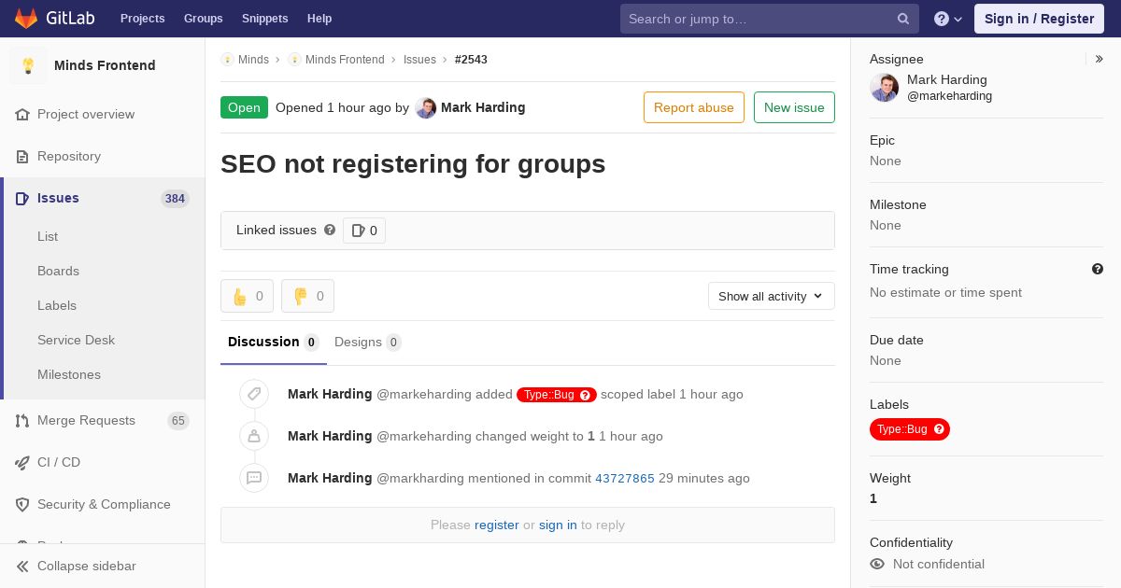The height and width of the screenshot is (588, 1121).
Task: Open the Groups menu in top bar
Action: (203, 19)
